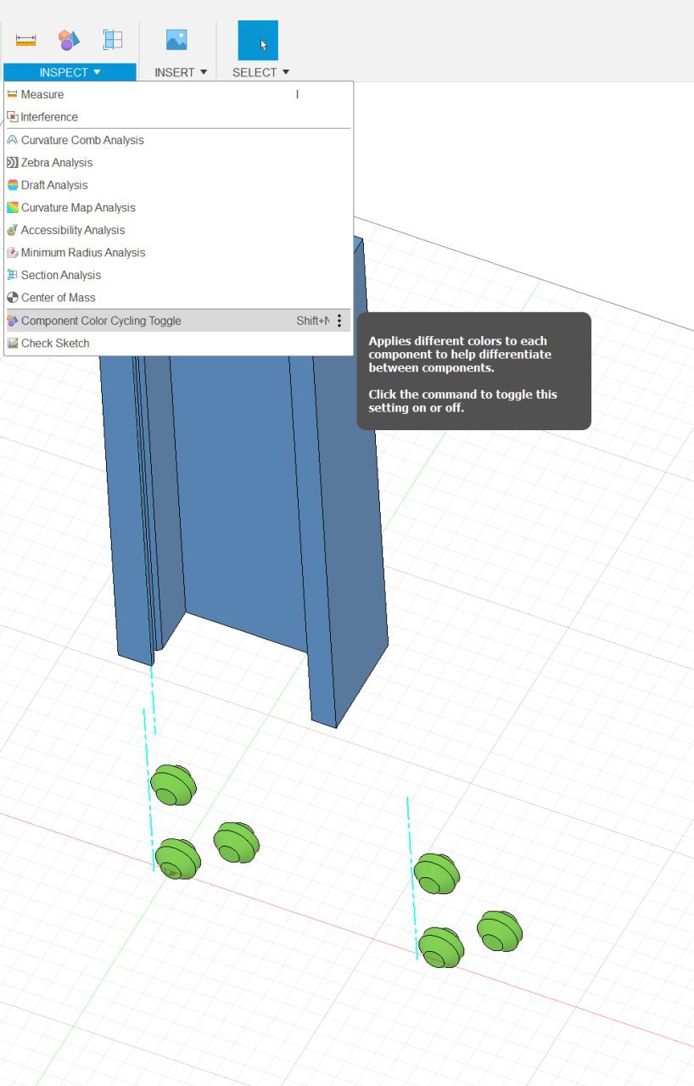694x1086 pixels.
Task: Click the Section Analysis icon in toolbar
Action: [x=113, y=40]
